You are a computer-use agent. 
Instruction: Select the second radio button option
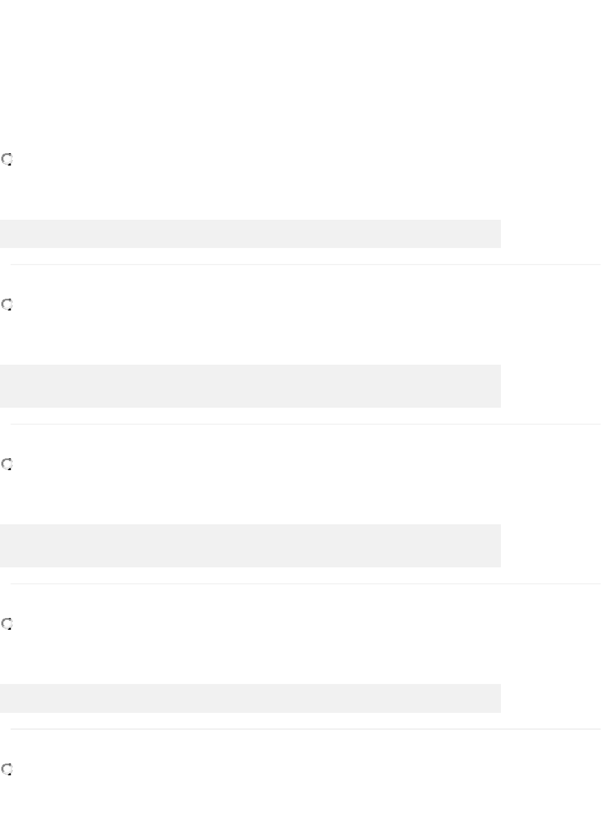(x=7, y=305)
